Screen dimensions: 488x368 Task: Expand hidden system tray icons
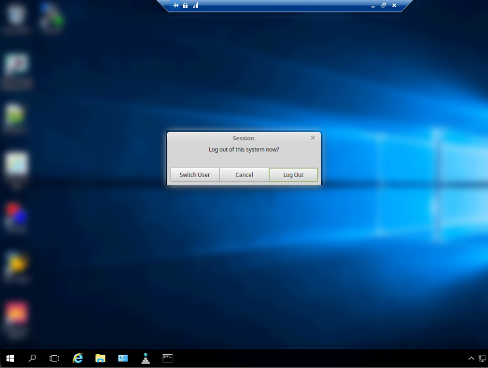pos(471,358)
